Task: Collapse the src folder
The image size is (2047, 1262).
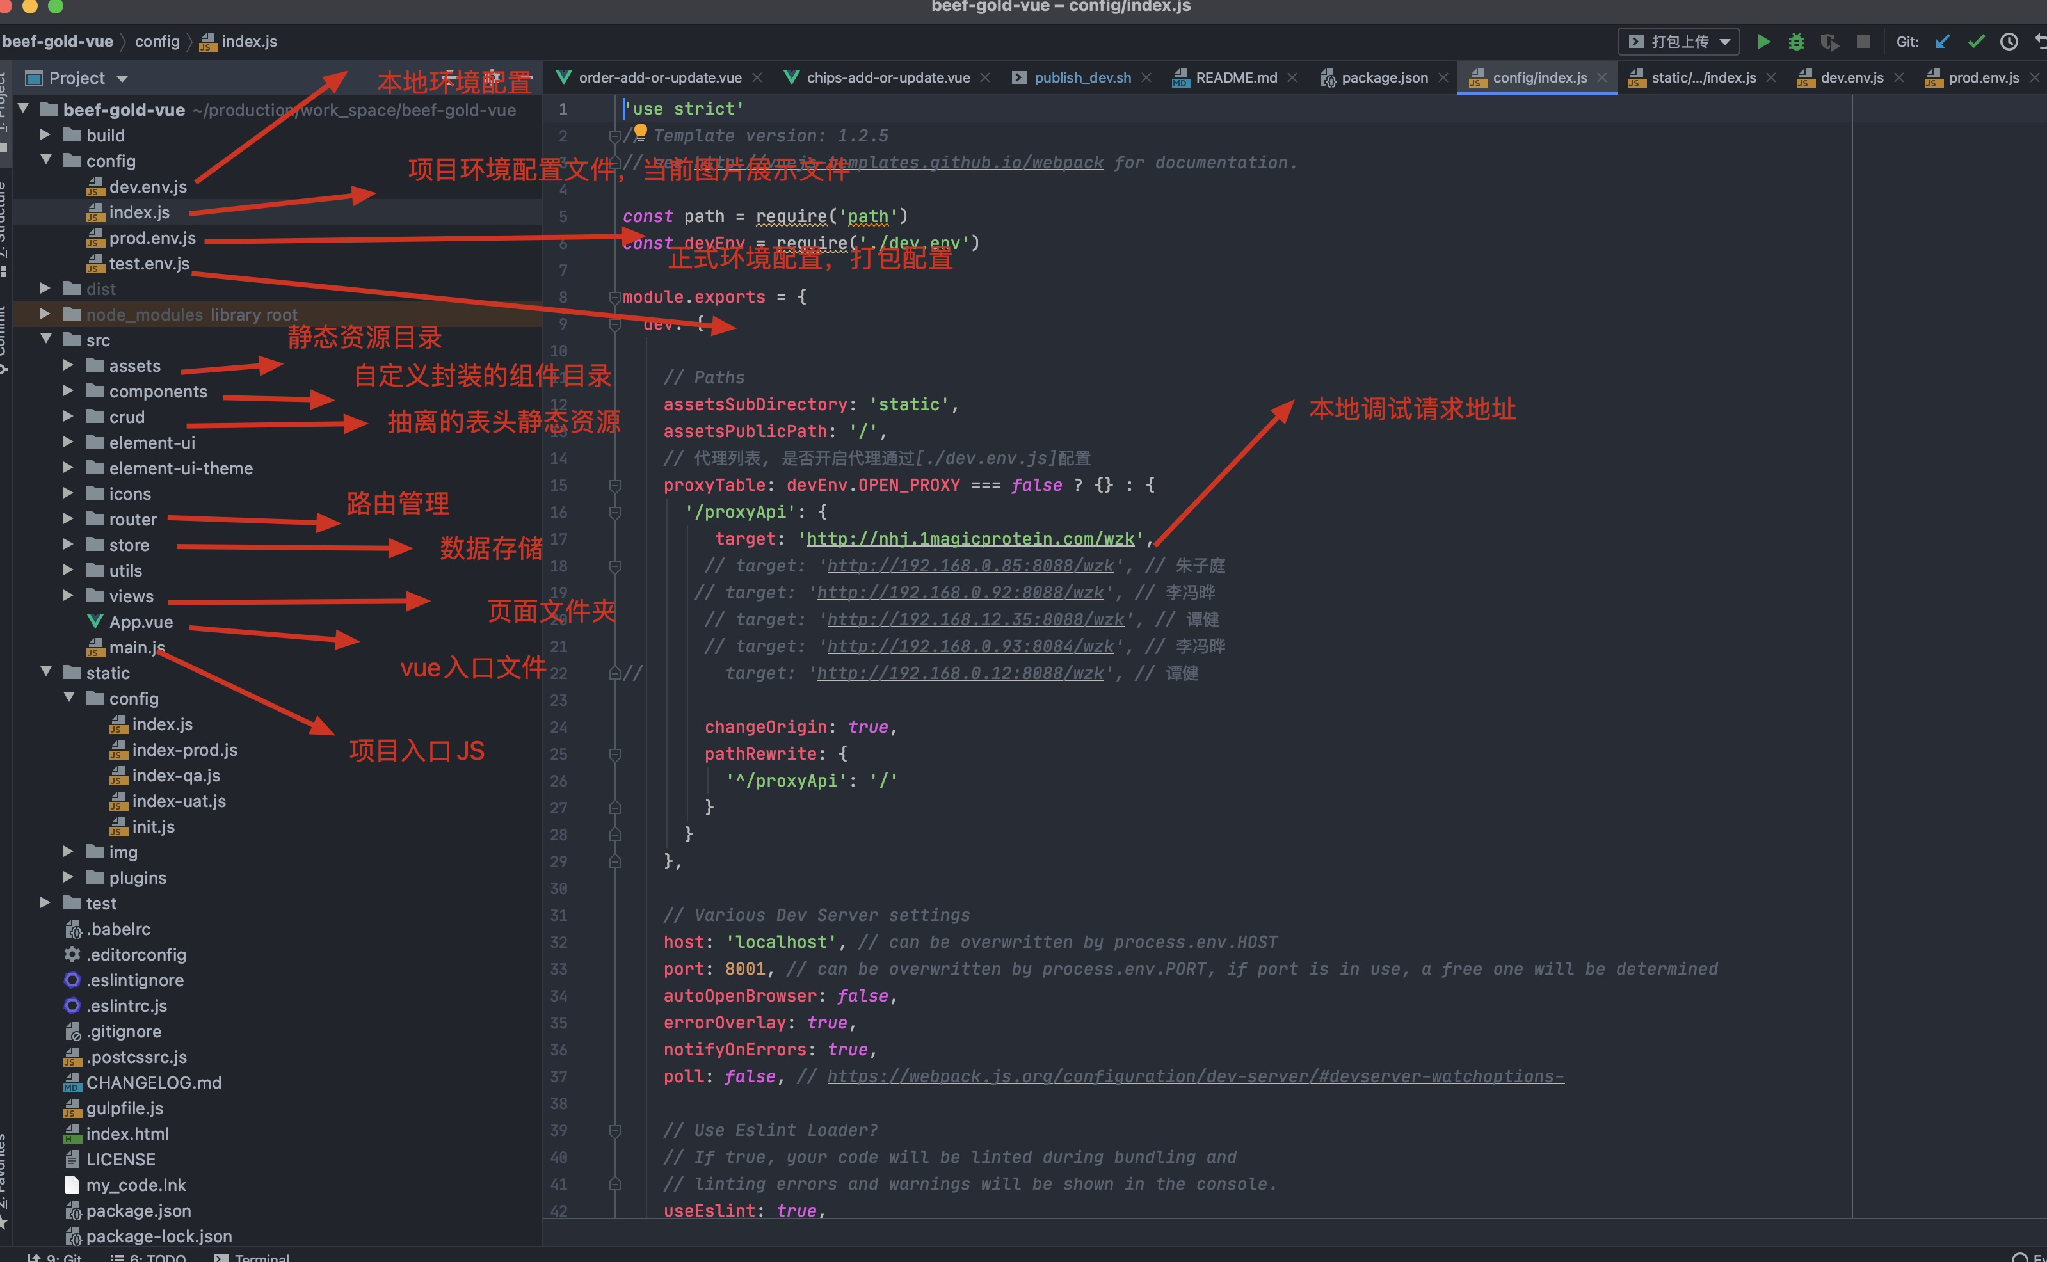Action: pyautogui.click(x=45, y=340)
